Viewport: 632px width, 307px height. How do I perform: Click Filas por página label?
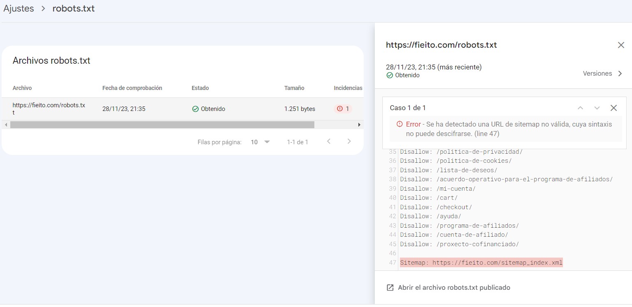coord(219,142)
